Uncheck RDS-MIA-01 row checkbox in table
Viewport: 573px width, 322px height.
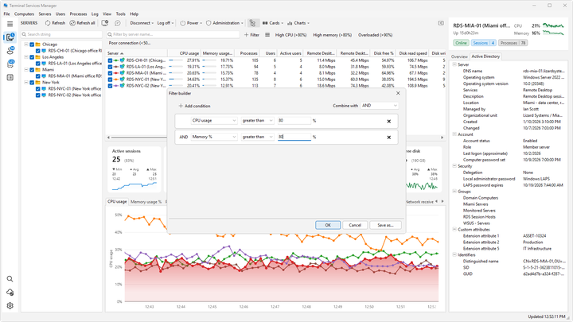[x=110, y=73]
